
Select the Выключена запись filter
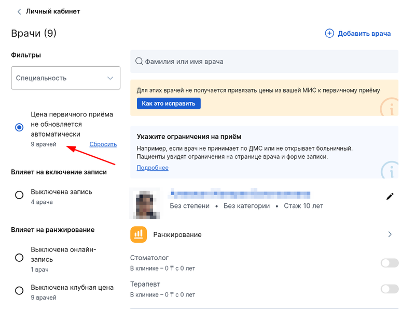click(x=19, y=195)
